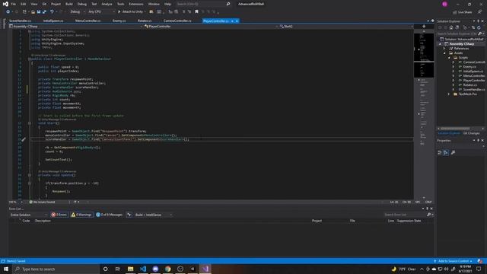Screen dimensions: 487x274
Task: Open the File menu
Action: tap(14, 4)
